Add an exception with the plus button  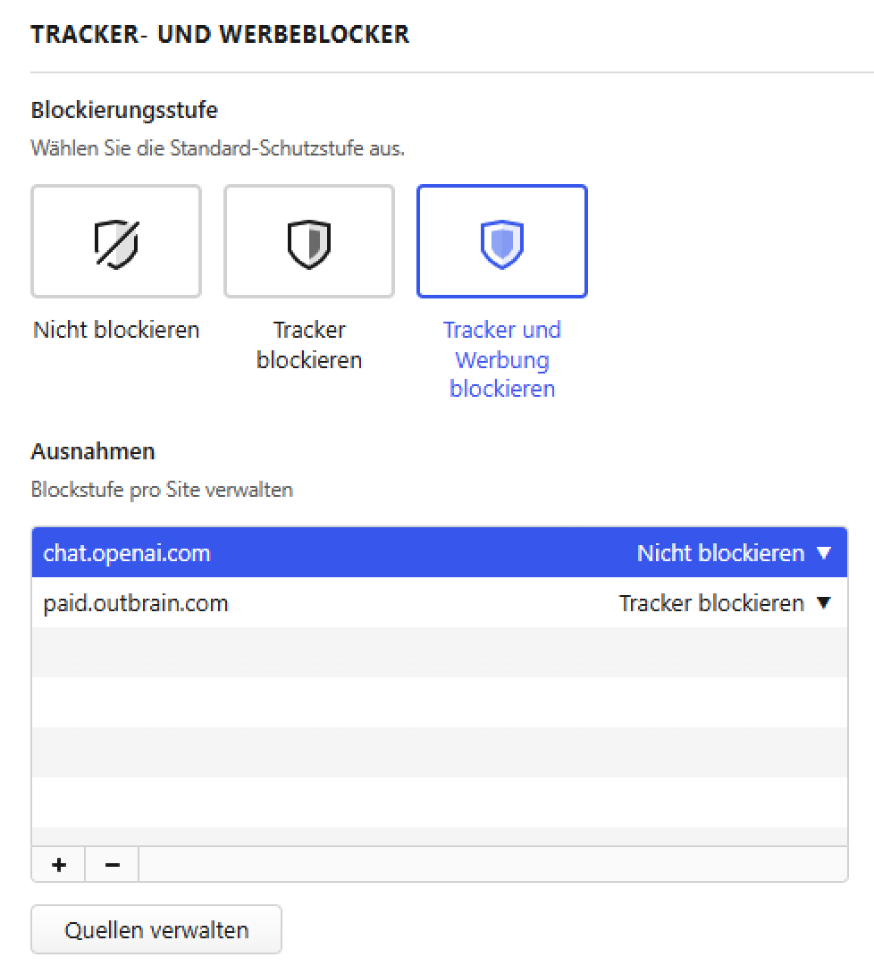pos(59,865)
